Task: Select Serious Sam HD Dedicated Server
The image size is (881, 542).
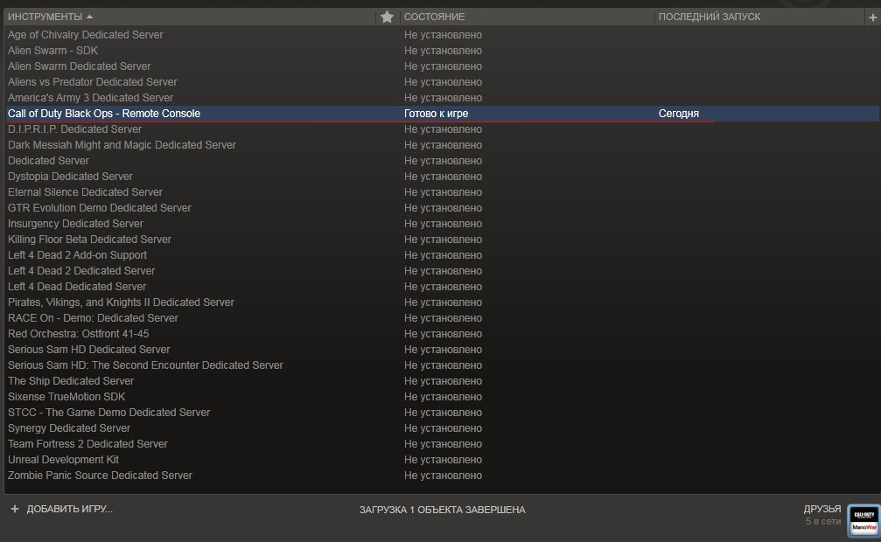Action: point(88,350)
